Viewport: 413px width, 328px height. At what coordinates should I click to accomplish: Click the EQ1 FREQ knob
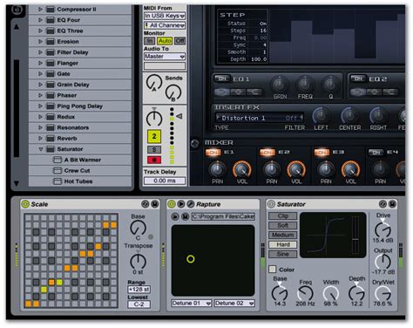pos(305,85)
